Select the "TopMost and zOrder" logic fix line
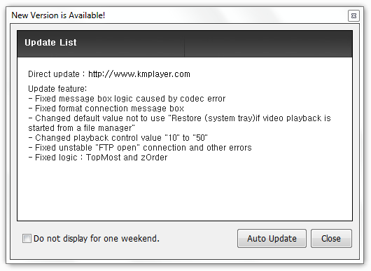371x271 pixels. 98,158
